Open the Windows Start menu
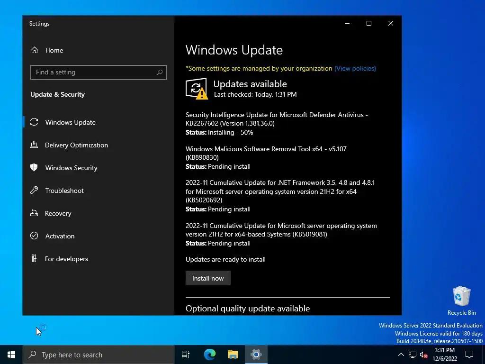Image resolution: width=485 pixels, height=364 pixels. [11, 355]
